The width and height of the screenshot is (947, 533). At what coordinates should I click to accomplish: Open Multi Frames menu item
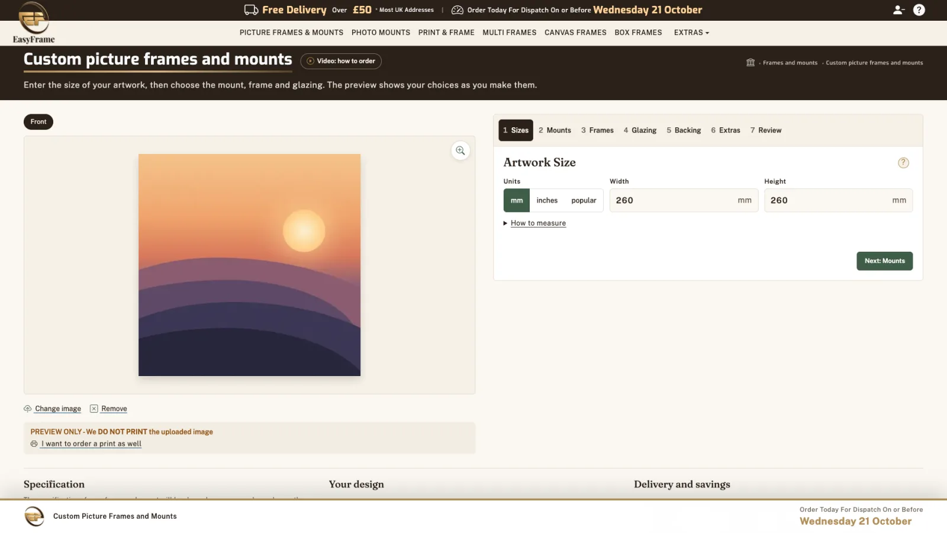pyautogui.click(x=509, y=33)
